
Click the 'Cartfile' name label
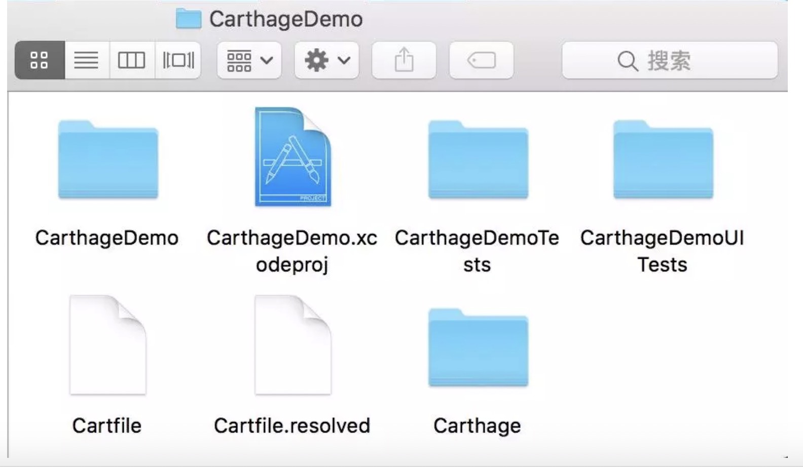click(x=107, y=425)
